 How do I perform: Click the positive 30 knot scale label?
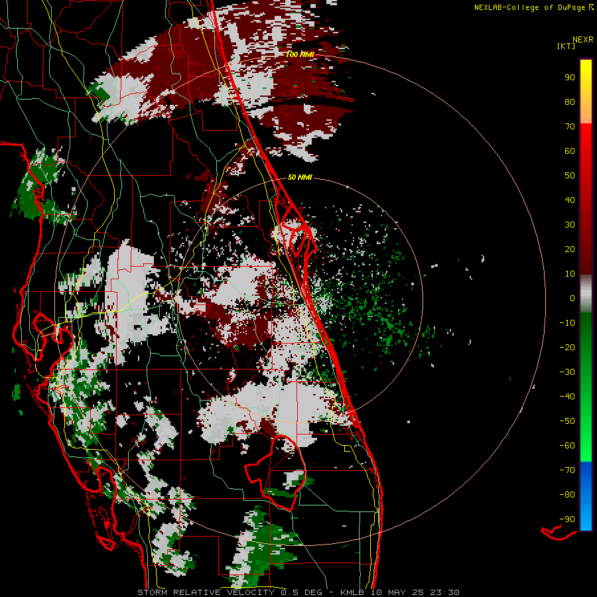(x=570, y=225)
